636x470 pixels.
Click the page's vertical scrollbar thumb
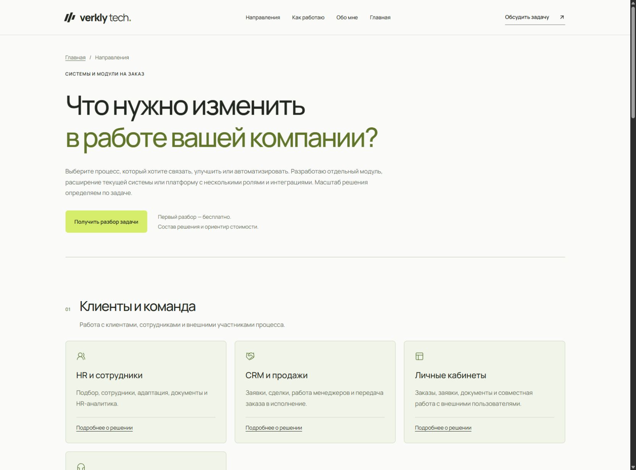(x=633, y=63)
